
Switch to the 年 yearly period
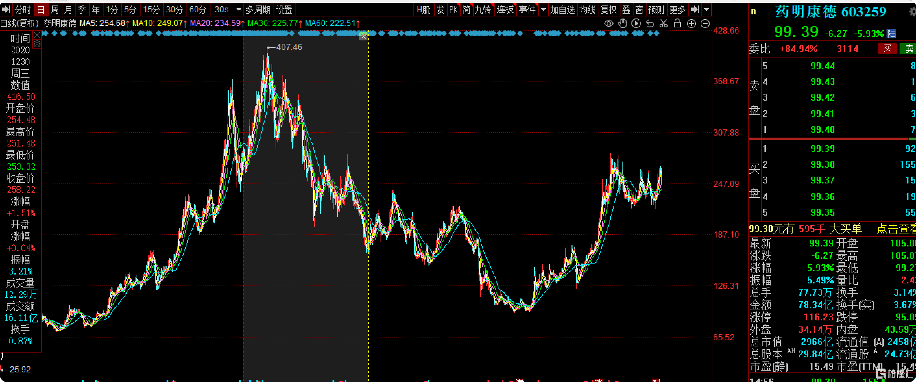96,10
